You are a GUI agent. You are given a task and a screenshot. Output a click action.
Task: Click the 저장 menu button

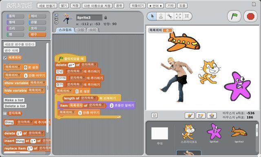(75, 6)
